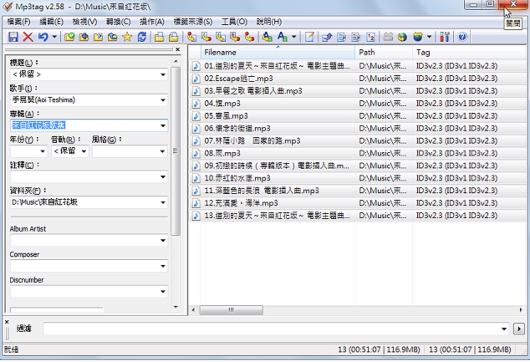Open the 檔案(F) menu

pyautogui.click(x=19, y=22)
